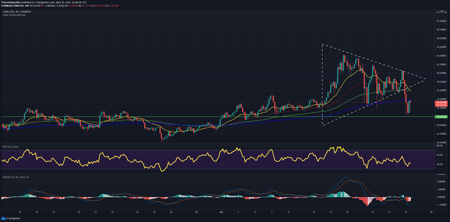Click the 26.00000 price axis label
This screenshot has height=222, width=450.
442,134
